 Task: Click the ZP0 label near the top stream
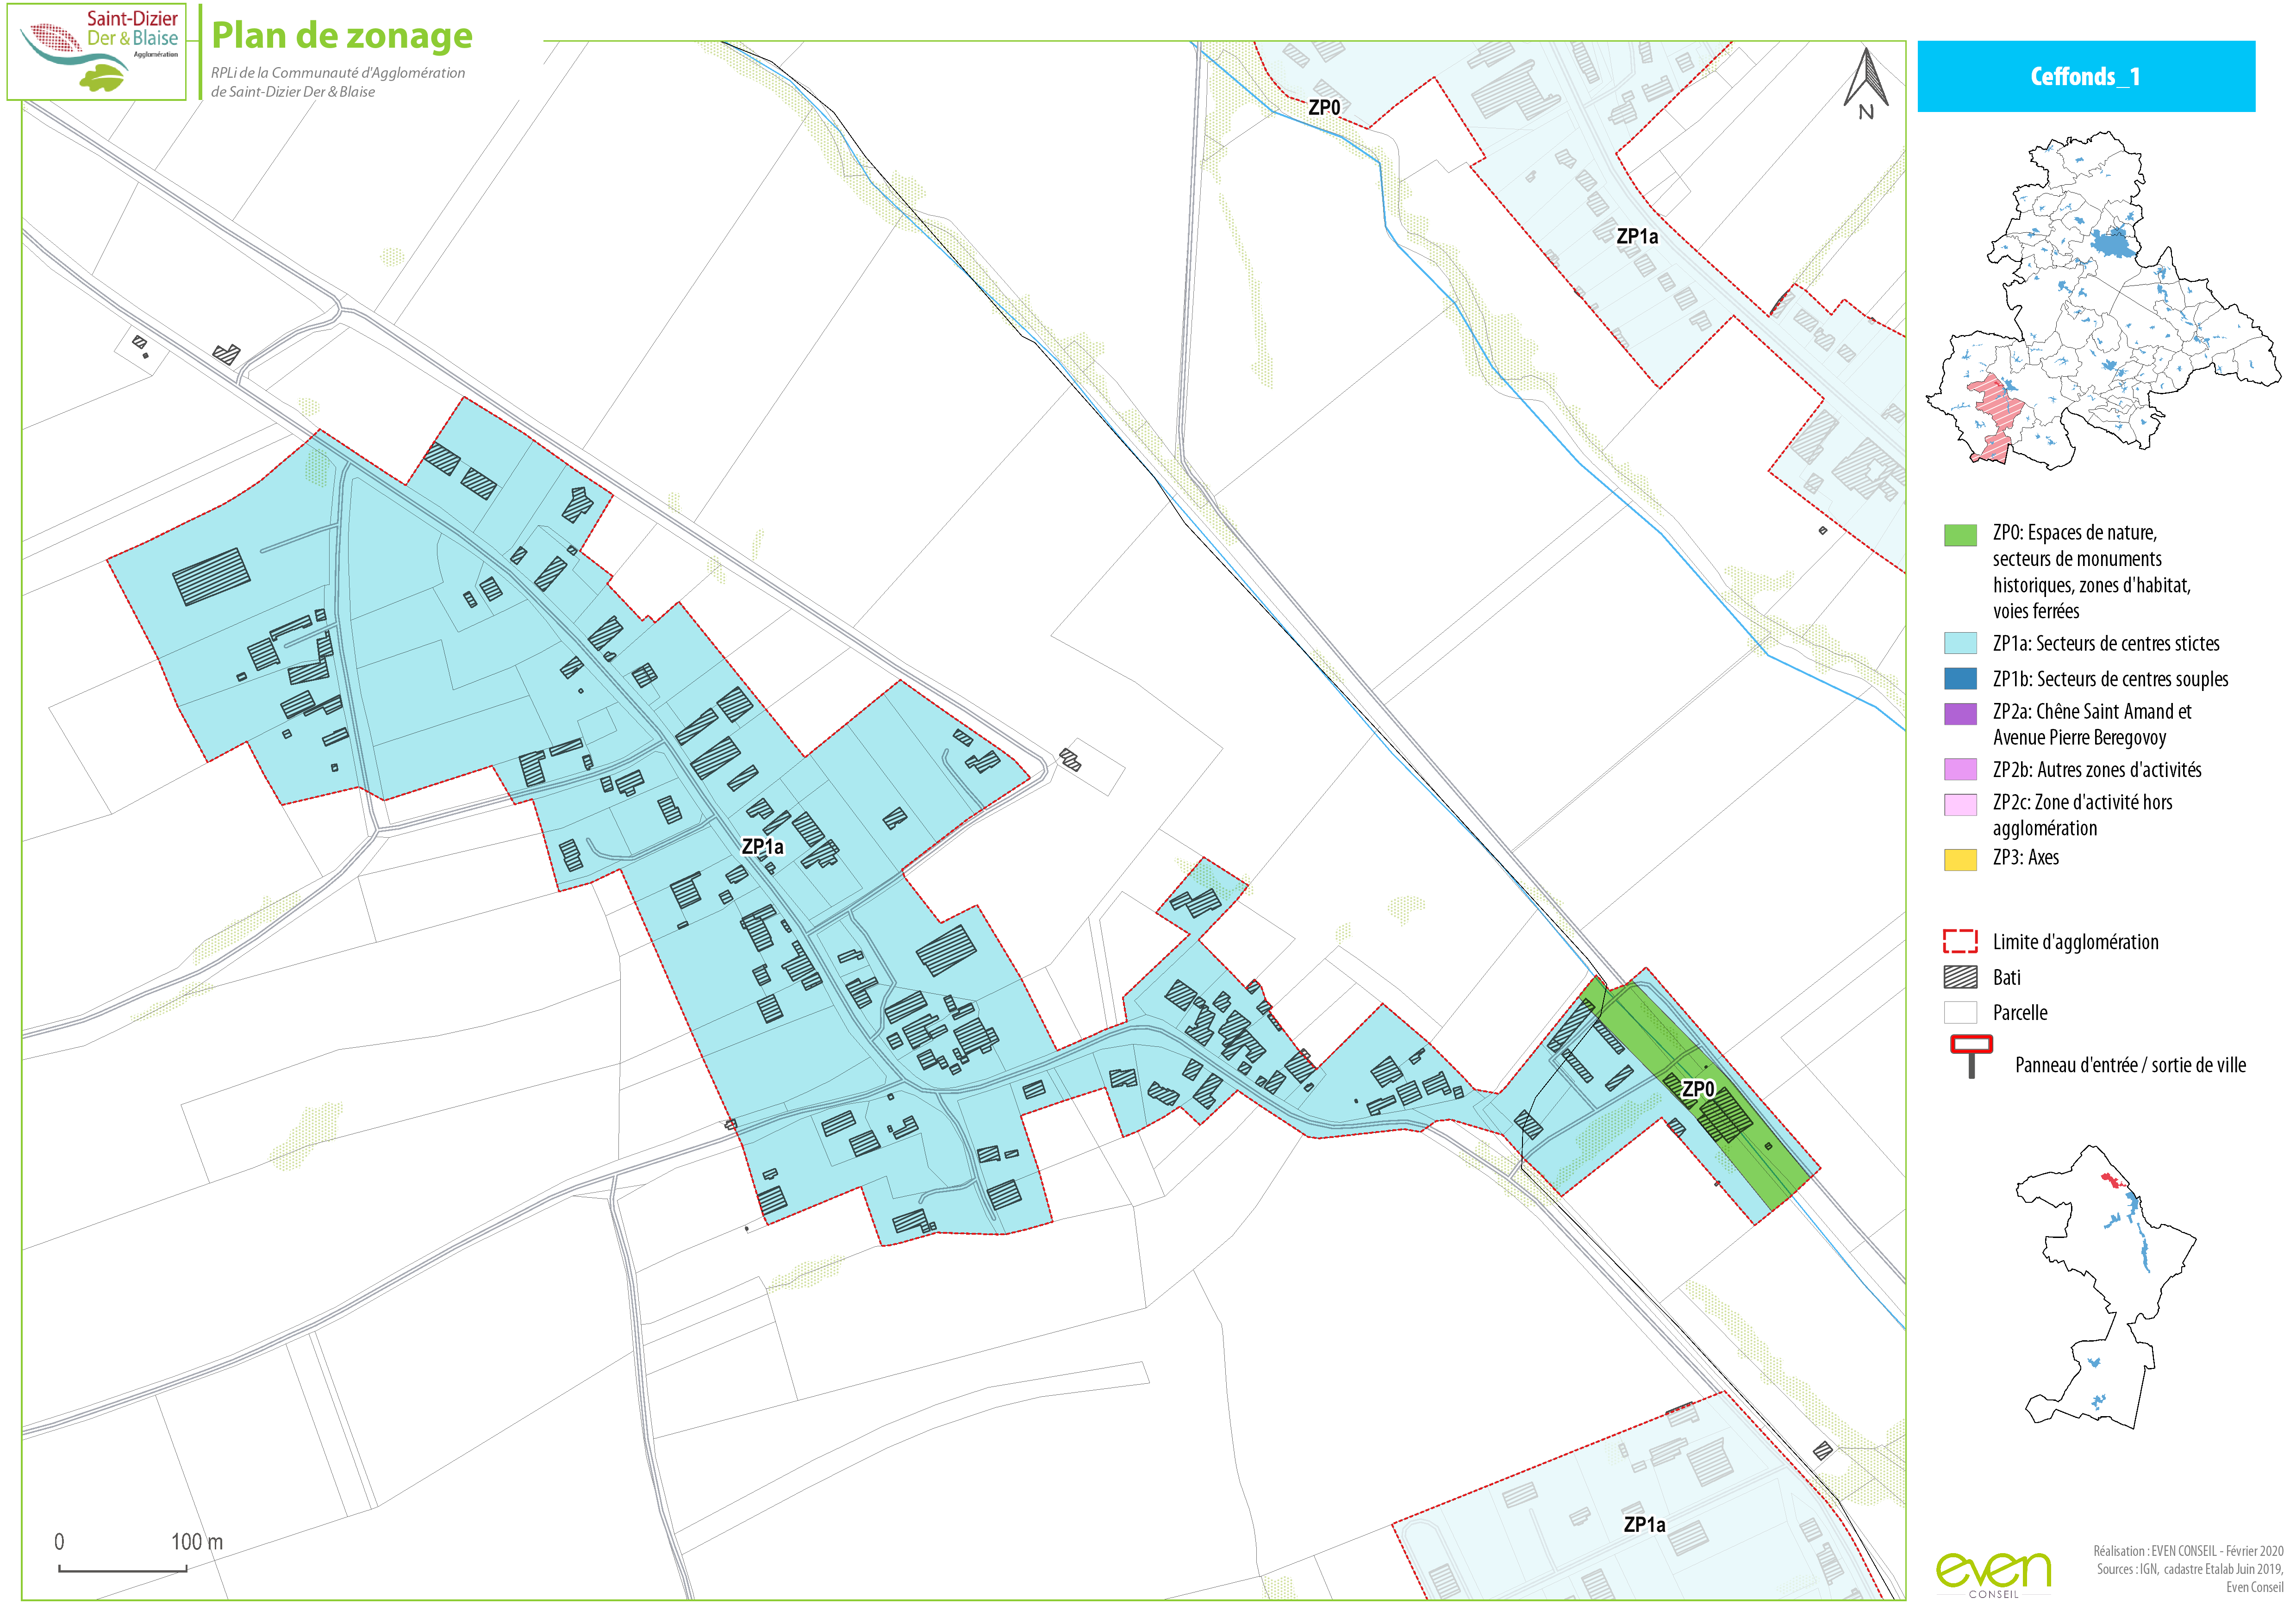pyautogui.click(x=1324, y=107)
